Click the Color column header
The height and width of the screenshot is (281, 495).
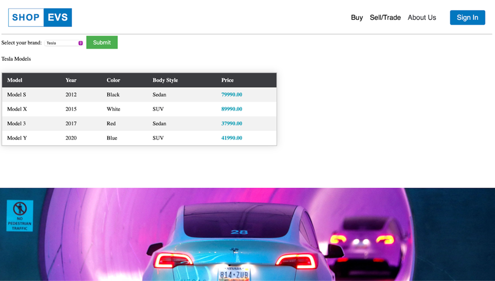coord(113,80)
